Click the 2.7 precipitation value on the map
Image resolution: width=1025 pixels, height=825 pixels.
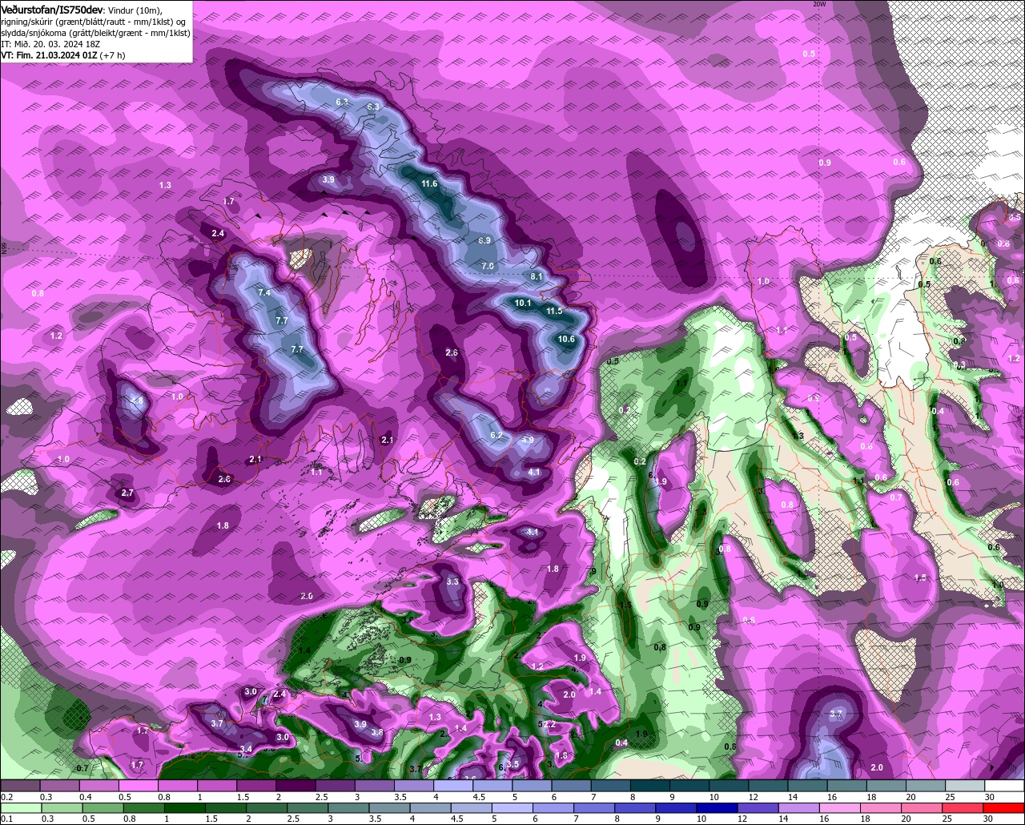[127, 493]
